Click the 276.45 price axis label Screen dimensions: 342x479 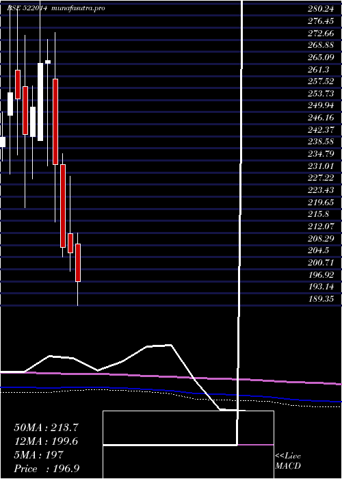(x=321, y=21)
